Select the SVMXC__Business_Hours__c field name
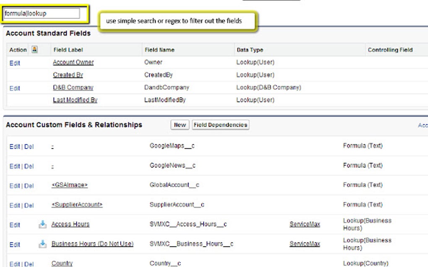 (191, 244)
